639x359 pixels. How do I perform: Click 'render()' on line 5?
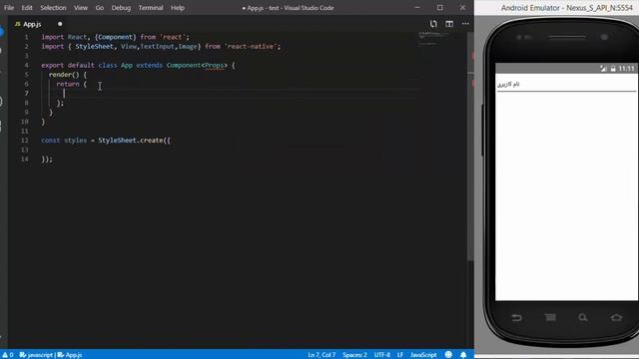[64, 75]
